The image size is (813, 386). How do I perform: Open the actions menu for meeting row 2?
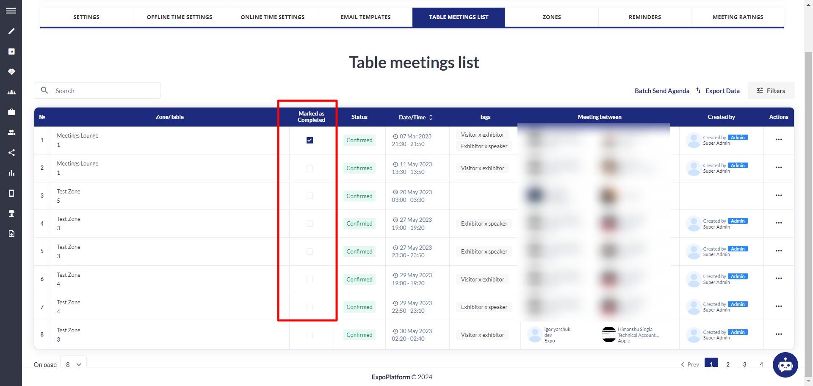point(779,167)
